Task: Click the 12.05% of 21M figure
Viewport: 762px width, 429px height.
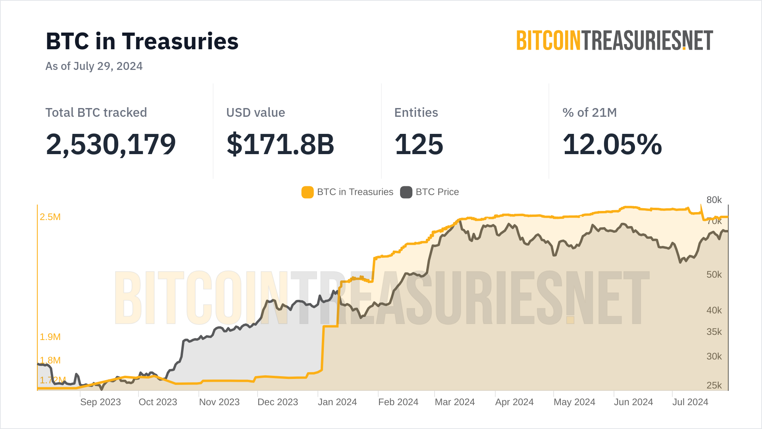Action: 612,144
